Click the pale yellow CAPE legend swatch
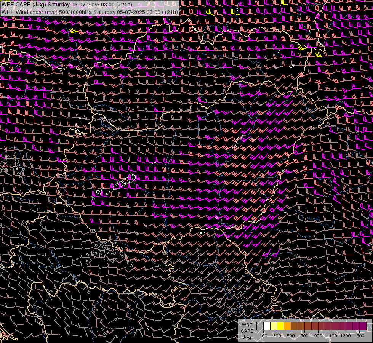Image resolution: width=373 pixels, height=343 pixels. [x=274, y=326]
